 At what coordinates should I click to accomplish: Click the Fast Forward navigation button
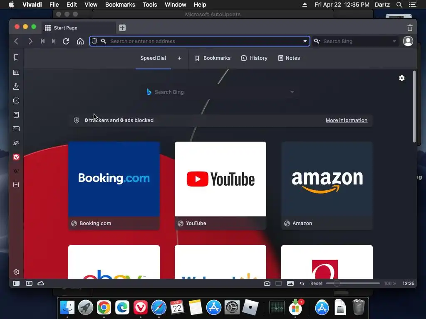click(x=54, y=41)
